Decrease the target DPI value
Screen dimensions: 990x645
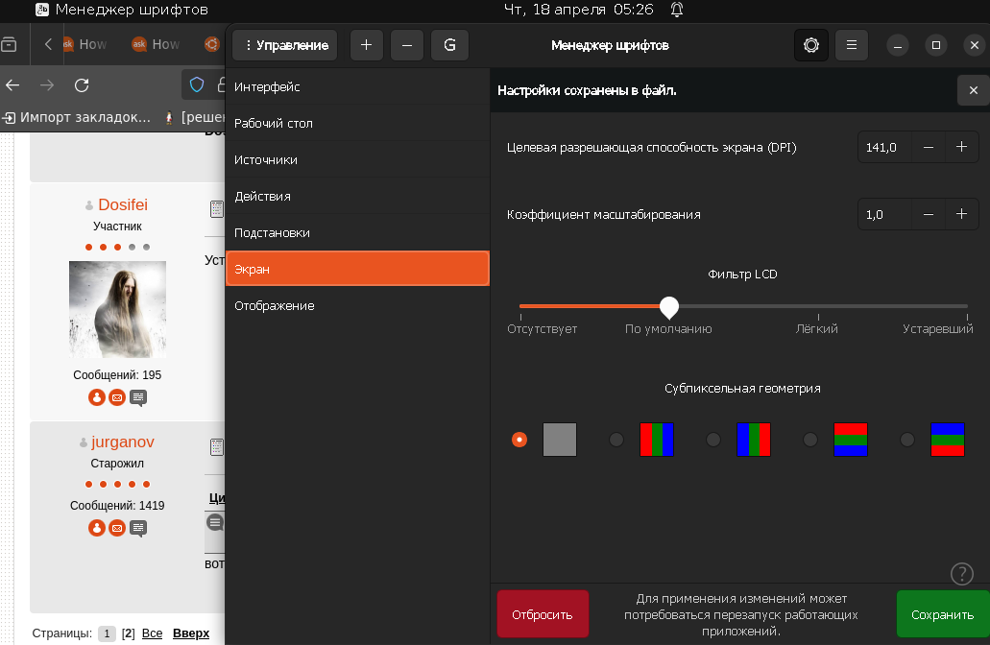929,147
